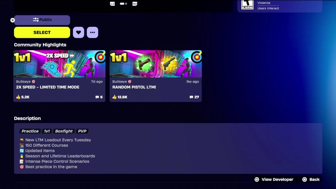Click the Community Highlights heading
Image resolution: width=336 pixels, height=189 pixels.
[40, 45]
